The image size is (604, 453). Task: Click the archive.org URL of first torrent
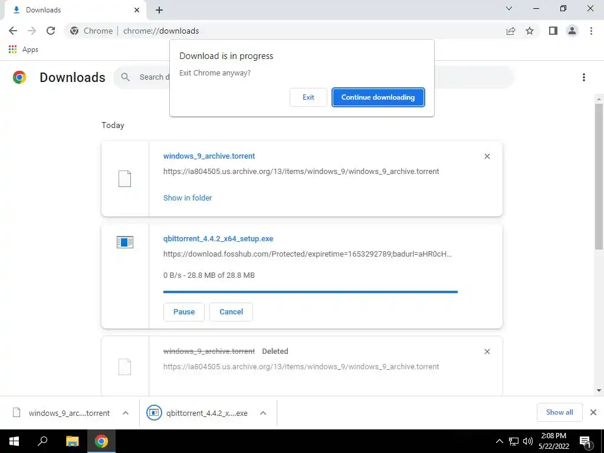point(301,172)
